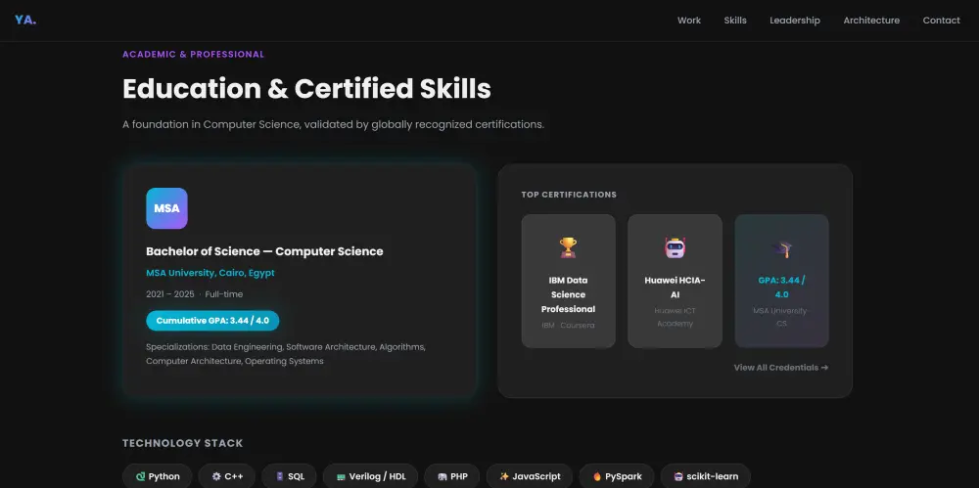Screen dimensions: 979x488
Task: Select the PySpark technology pill
Action: 616,476
